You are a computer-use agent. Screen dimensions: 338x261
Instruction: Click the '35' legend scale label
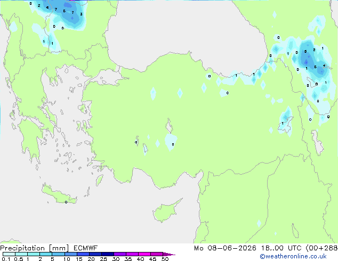[x=128, y=259]
